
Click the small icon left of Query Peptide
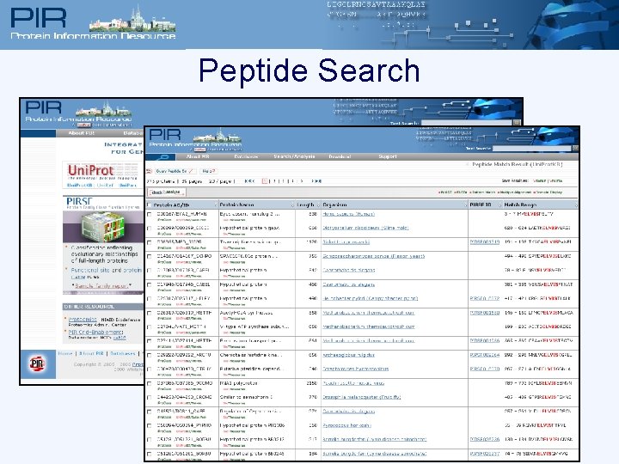pyautogui.click(x=150, y=171)
